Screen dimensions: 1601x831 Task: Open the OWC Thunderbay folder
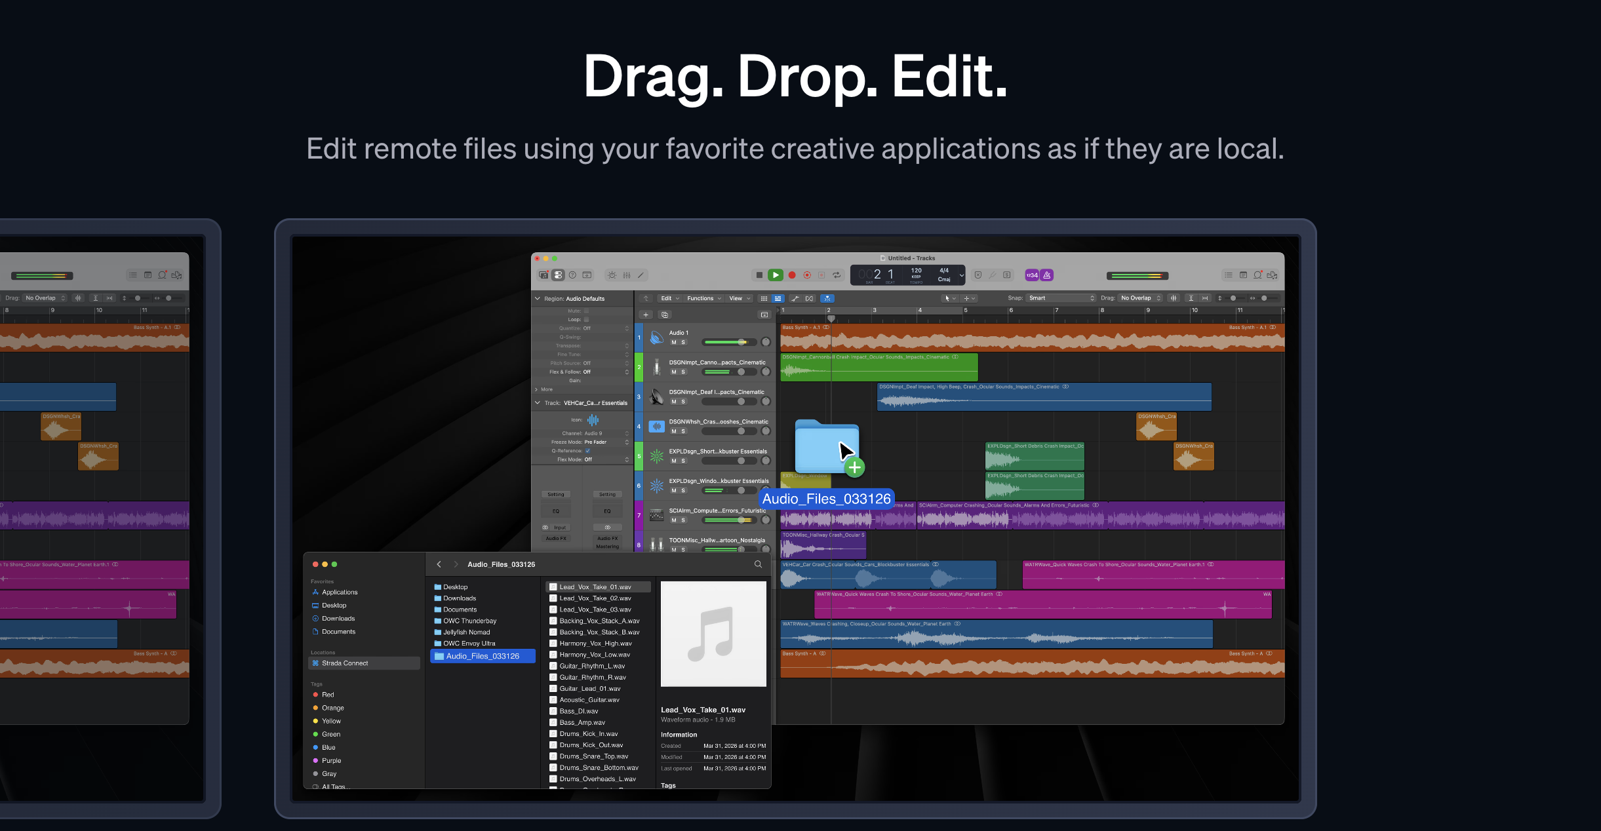coord(465,621)
